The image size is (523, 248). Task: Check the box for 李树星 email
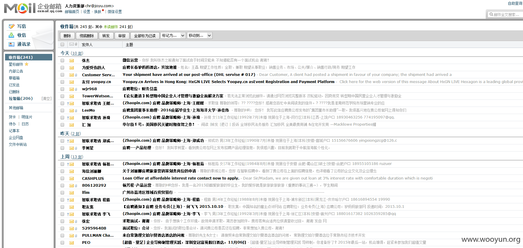point(62,148)
